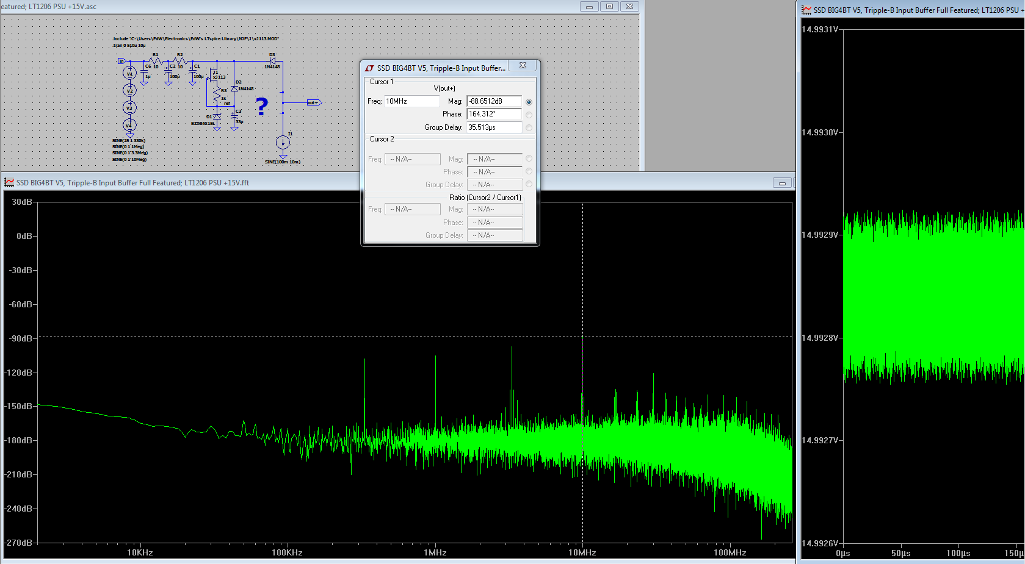Viewport: 1025px width, 564px height.
Task: Select zener diode D1 symbol
Action: pos(217,116)
